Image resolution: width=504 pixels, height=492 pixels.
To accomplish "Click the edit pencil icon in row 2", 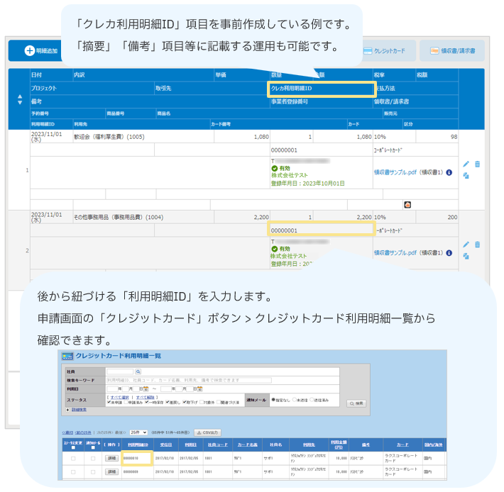I will tap(466, 245).
